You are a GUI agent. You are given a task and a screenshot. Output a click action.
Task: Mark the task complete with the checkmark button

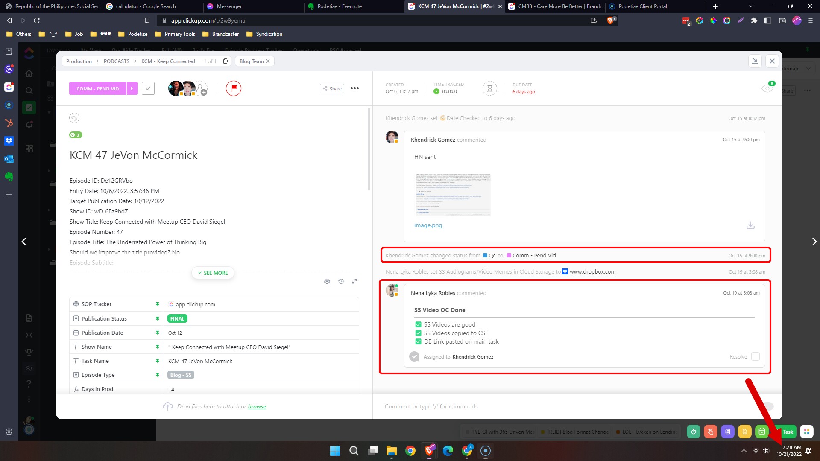tap(148, 88)
